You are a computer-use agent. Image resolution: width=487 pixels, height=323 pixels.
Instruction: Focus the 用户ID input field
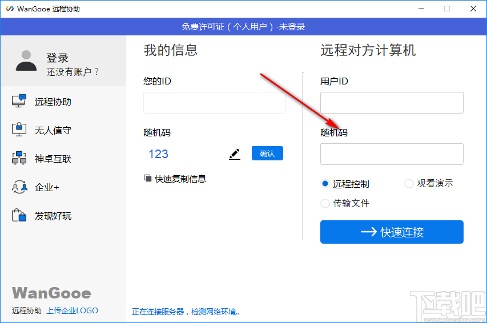click(x=392, y=103)
